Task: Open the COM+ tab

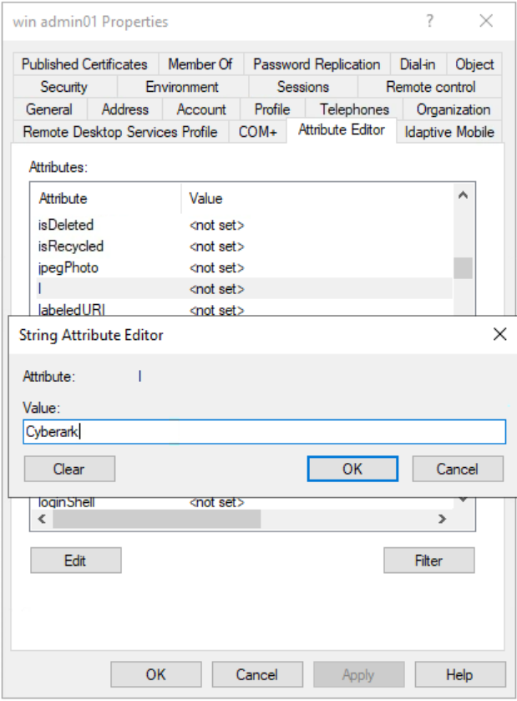Action: 260,131
